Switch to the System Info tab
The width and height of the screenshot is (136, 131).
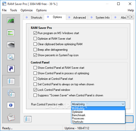(x=100, y=18)
